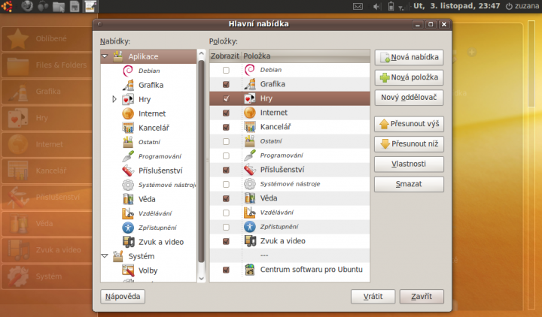The width and height of the screenshot is (542, 317).
Task: Click the Věda icon in the items list
Action: point(250,198)
